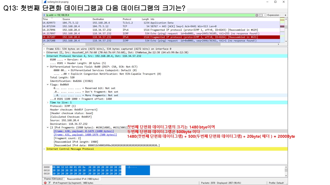The width and height of the screenshot is (330, 185).
Task: Select ICMP Echo request seq=2445/36105 row
Action: pos(161,33)
